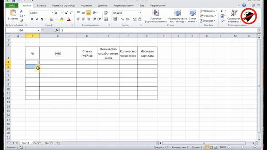Open Стили ячеек cell styles

click(x=192, y=16)
